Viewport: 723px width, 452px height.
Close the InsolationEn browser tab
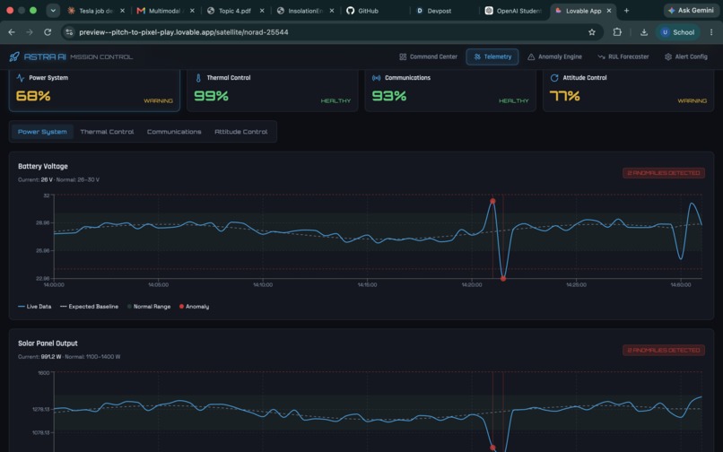332,11
